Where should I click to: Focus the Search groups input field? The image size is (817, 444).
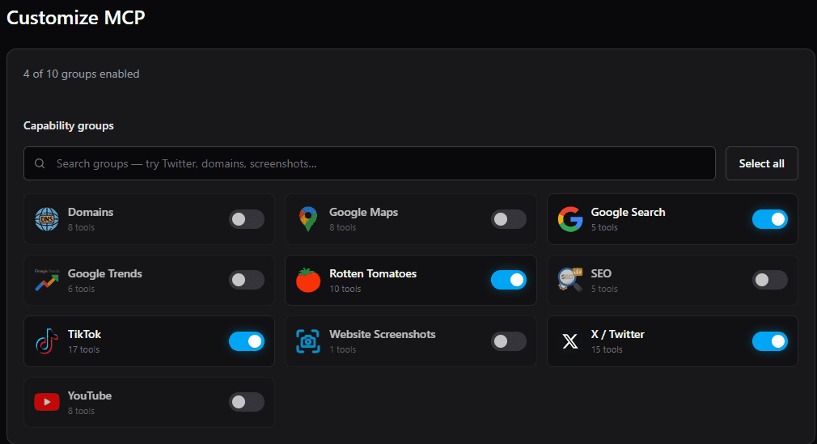click(370, 163)
